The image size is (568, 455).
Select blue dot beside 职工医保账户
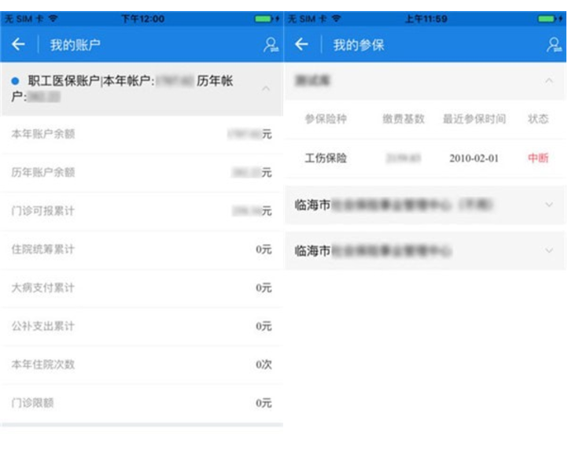tap(15, 81)
